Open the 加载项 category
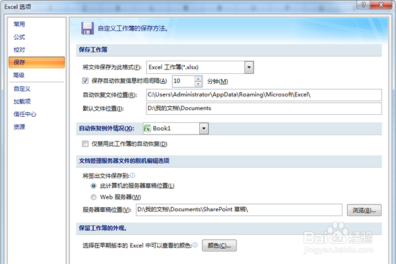This screenshot has height=264, width=396. 22,102
